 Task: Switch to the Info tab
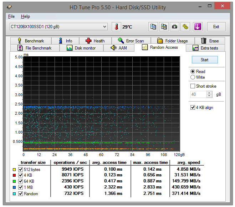(65, 41)
